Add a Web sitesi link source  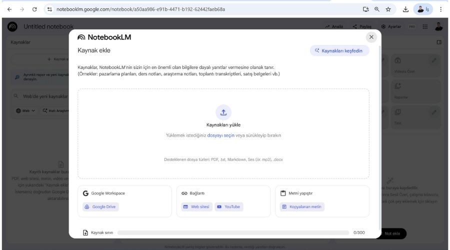pos(196,206)
